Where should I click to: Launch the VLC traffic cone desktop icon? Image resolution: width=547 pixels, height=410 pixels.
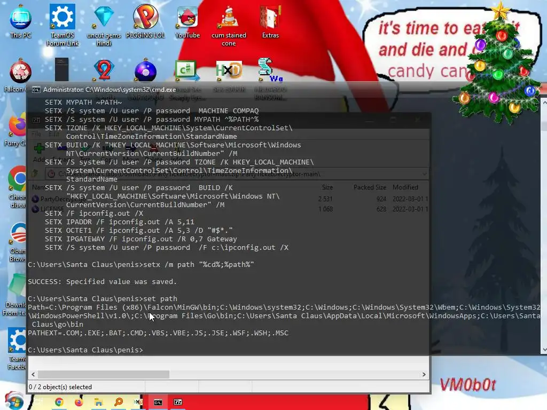coord(229,25)
